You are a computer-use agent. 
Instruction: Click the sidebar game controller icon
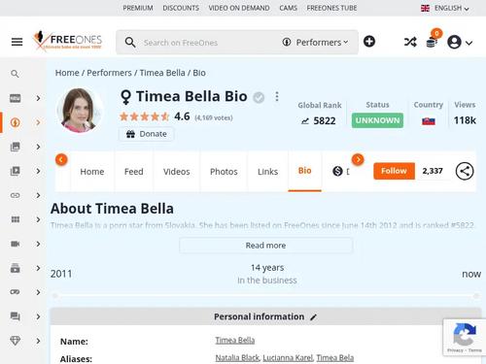[16, 292]
